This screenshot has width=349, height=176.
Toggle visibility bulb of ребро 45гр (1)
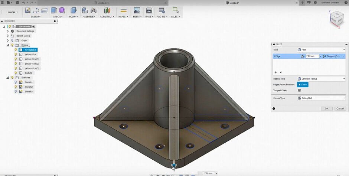16,59
